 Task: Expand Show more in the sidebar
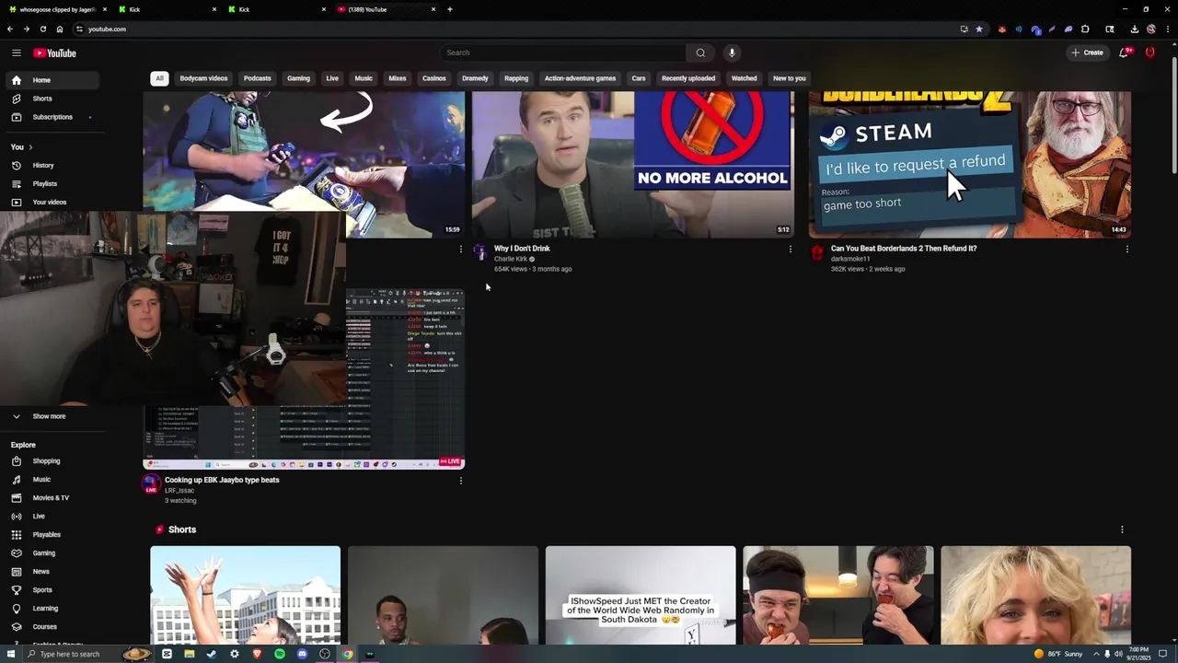tap(51, 416)
